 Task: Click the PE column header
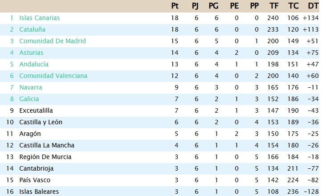click(x=234, y=6)
